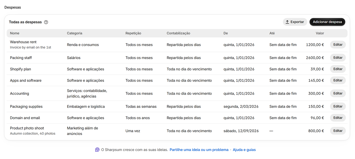Click the 150,00 € amount
The width and height of the screenshot is (355, 159).
(316, 106)
